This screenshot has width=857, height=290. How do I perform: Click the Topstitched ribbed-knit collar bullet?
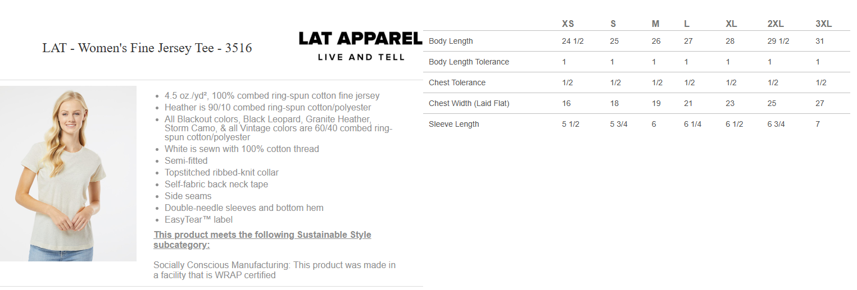tap(221, 172)
